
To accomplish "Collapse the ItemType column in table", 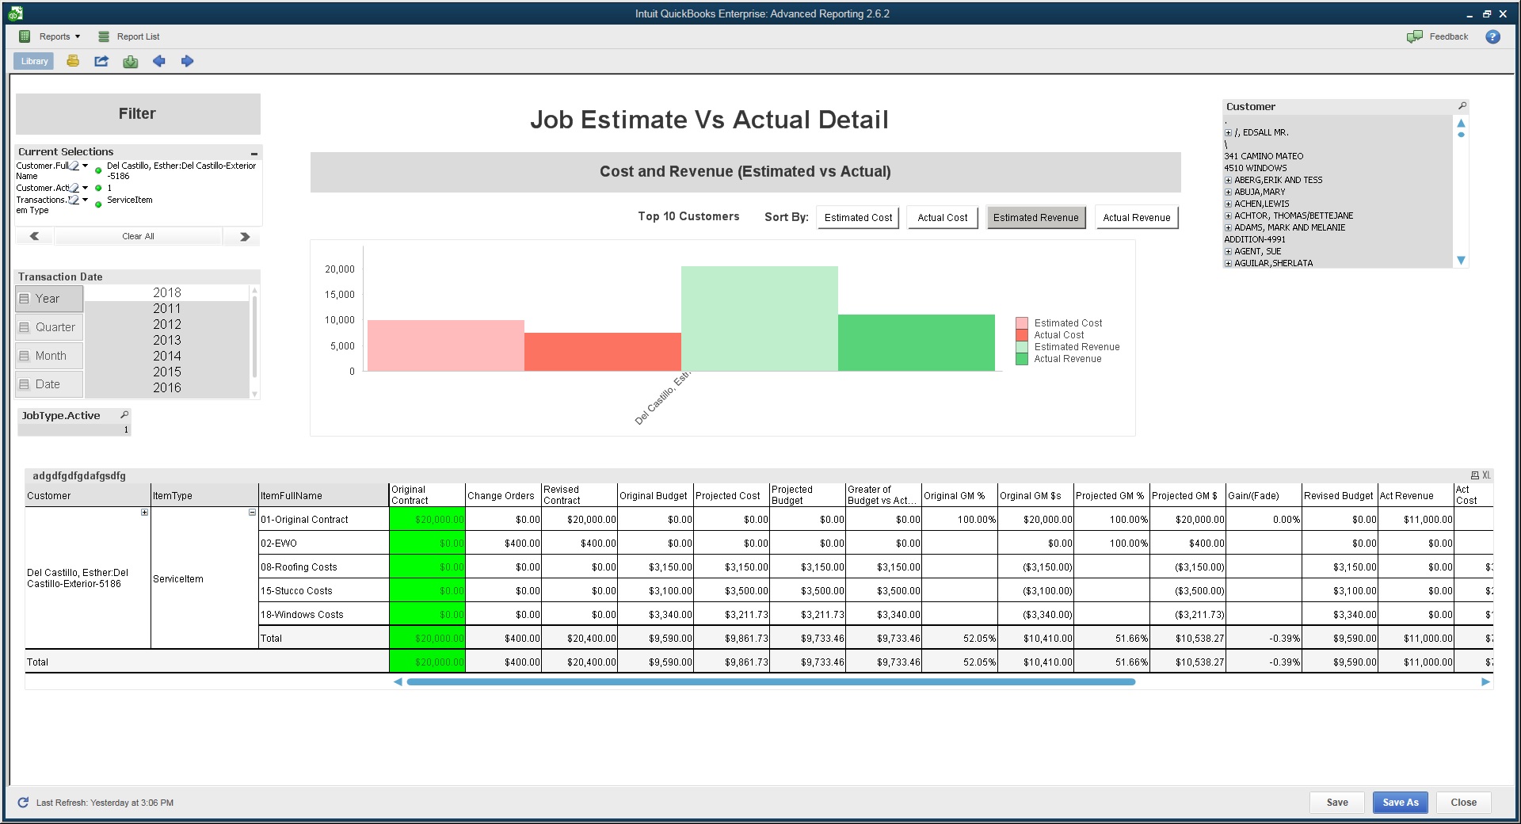I will pyautogui.click(x=252, y=513).
